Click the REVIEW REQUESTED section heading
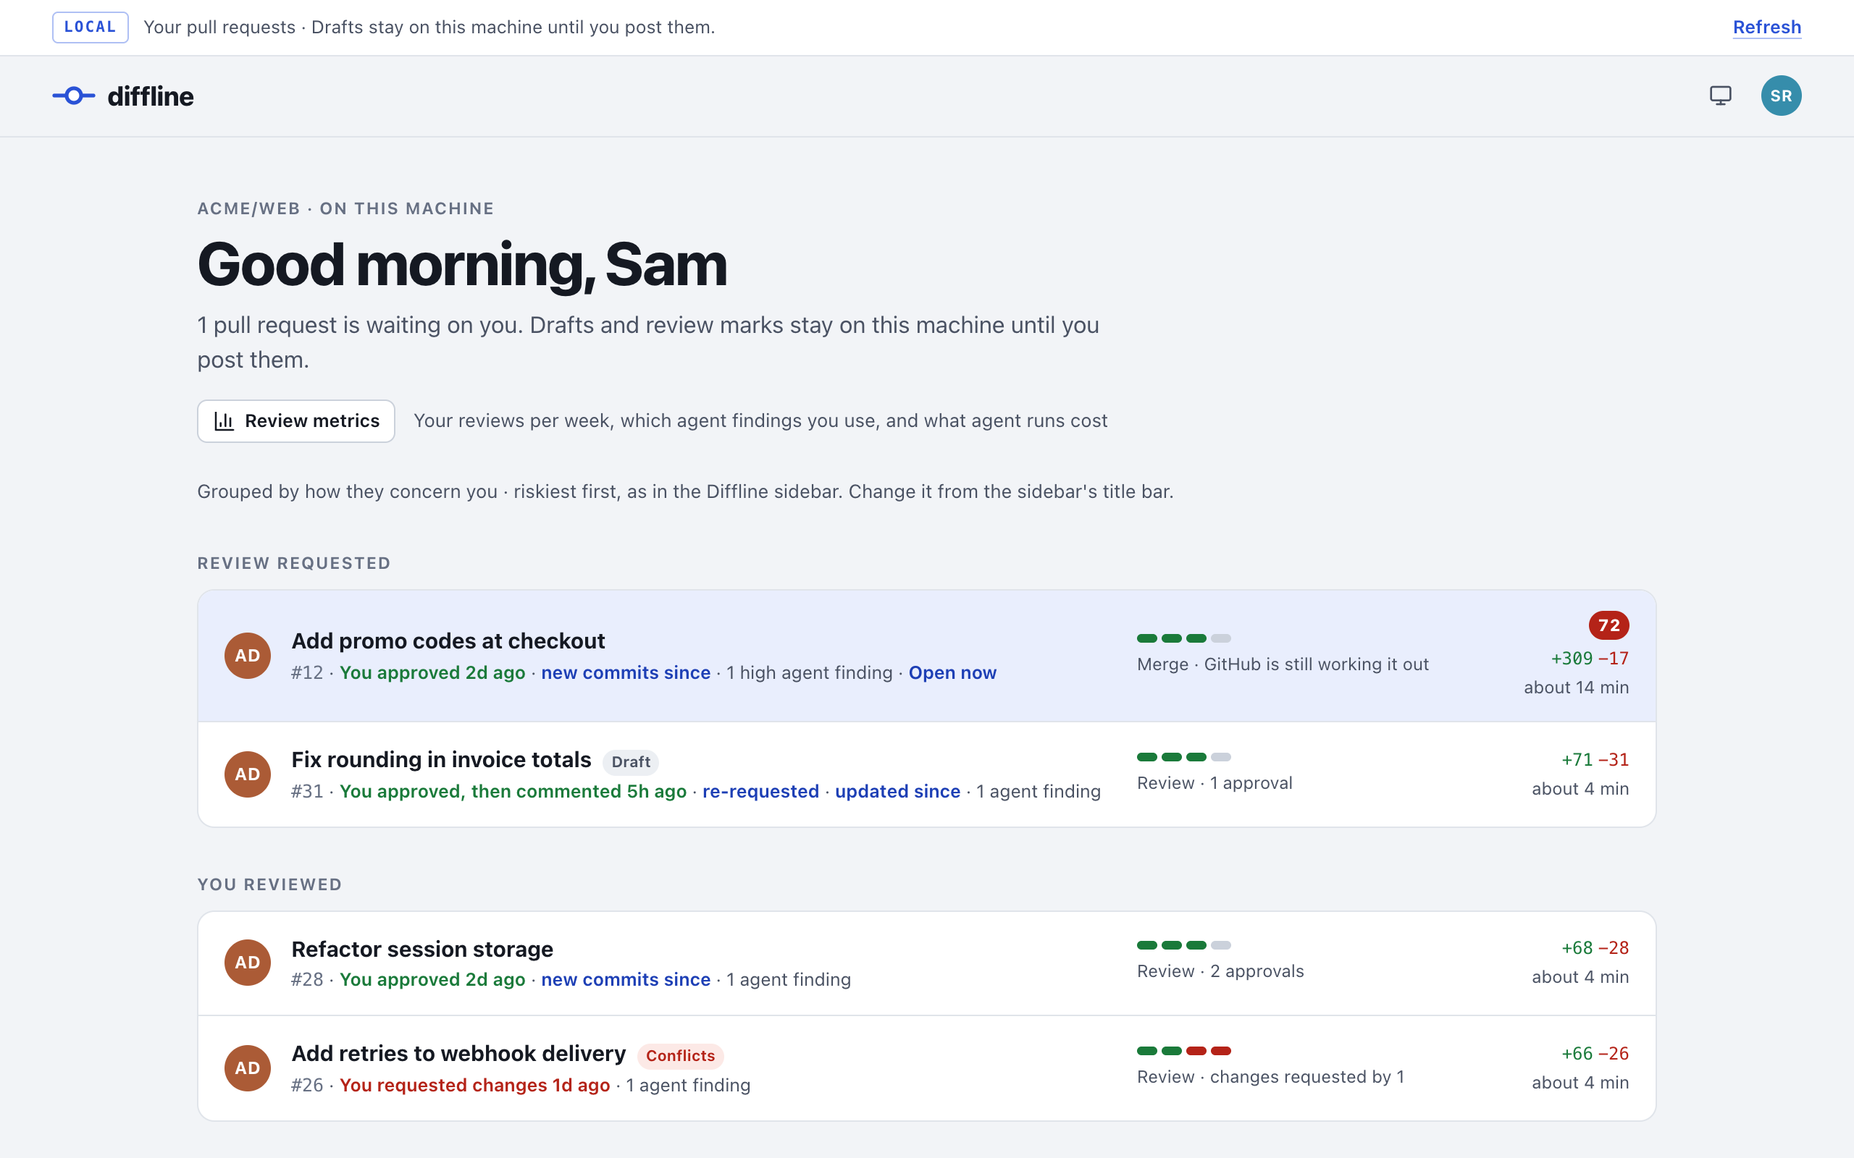1854x1158 pixels. click(x=294, y=563)
